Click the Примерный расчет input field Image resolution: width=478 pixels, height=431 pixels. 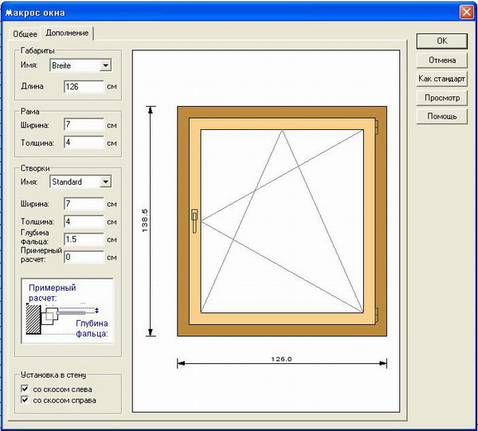84,257
